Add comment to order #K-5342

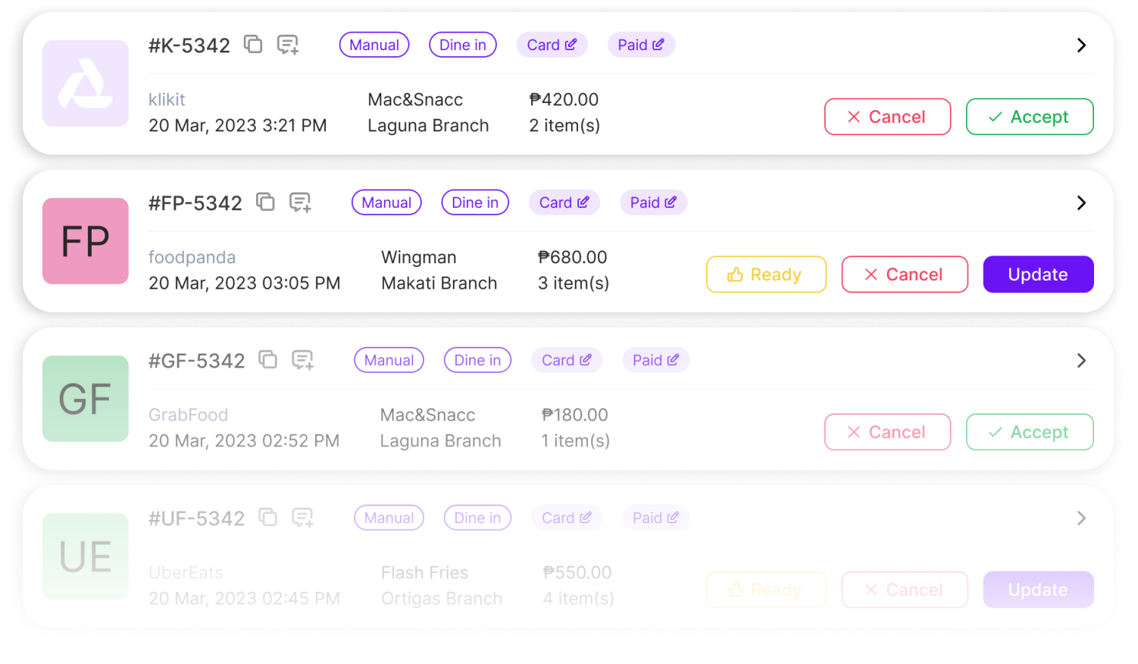coord(288,45)
